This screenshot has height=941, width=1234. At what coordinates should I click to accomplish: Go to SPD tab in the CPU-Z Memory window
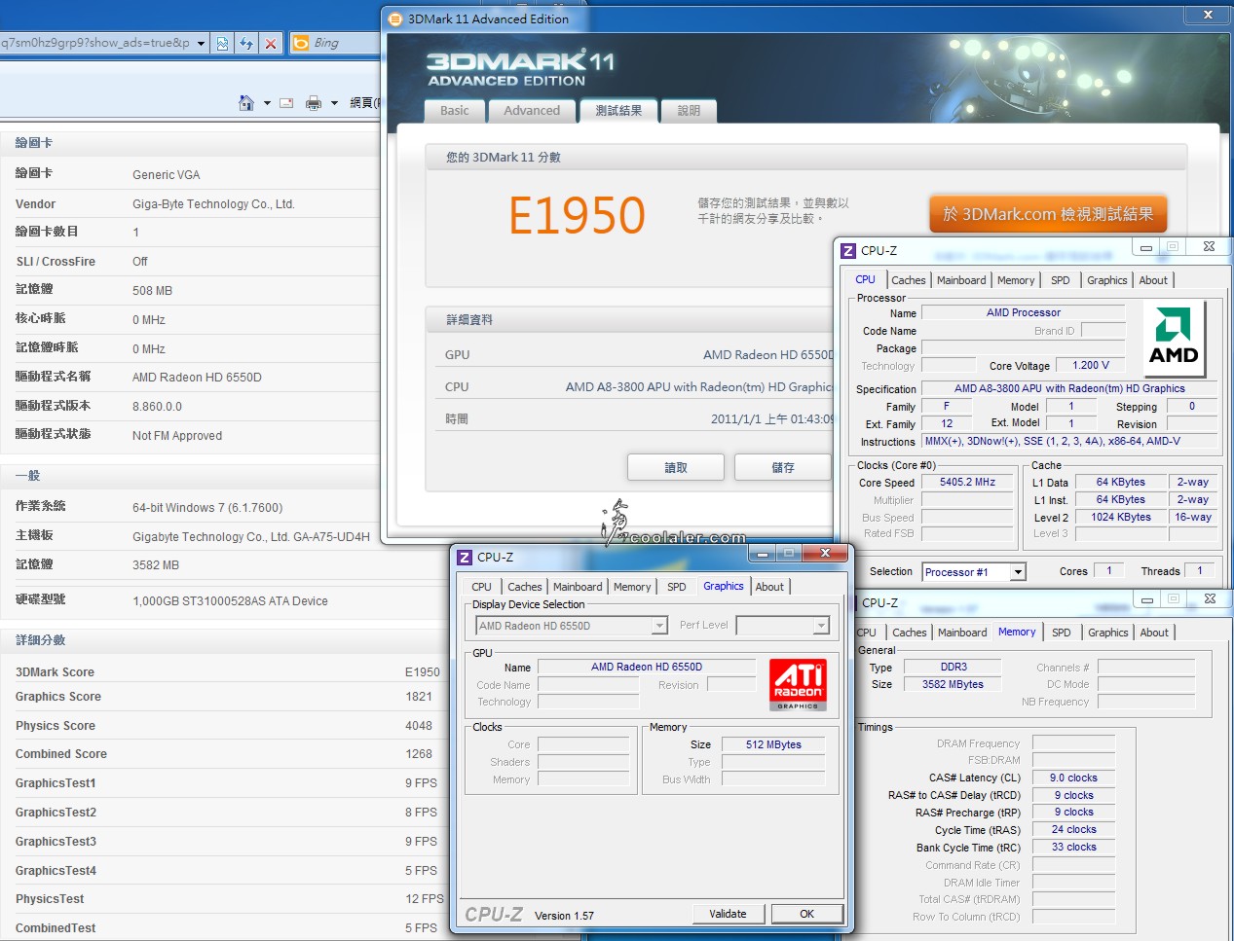(x=1062, y=633)
